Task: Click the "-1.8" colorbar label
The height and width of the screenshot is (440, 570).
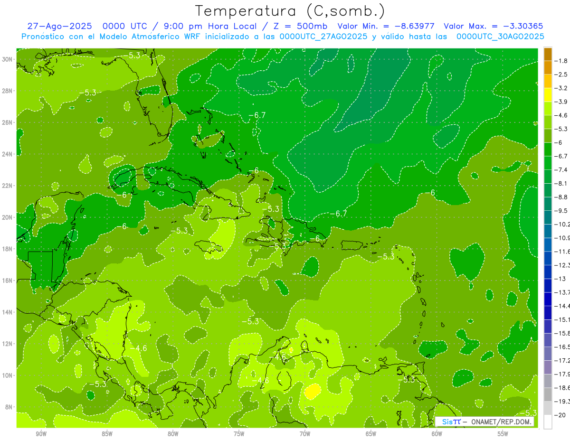Action: (x=560, y=61)
